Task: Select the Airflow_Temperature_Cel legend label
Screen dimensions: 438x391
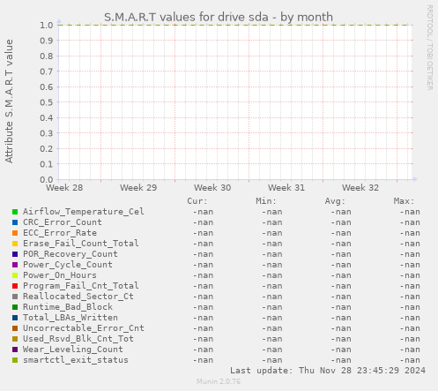Action: (x=84, y=212)
